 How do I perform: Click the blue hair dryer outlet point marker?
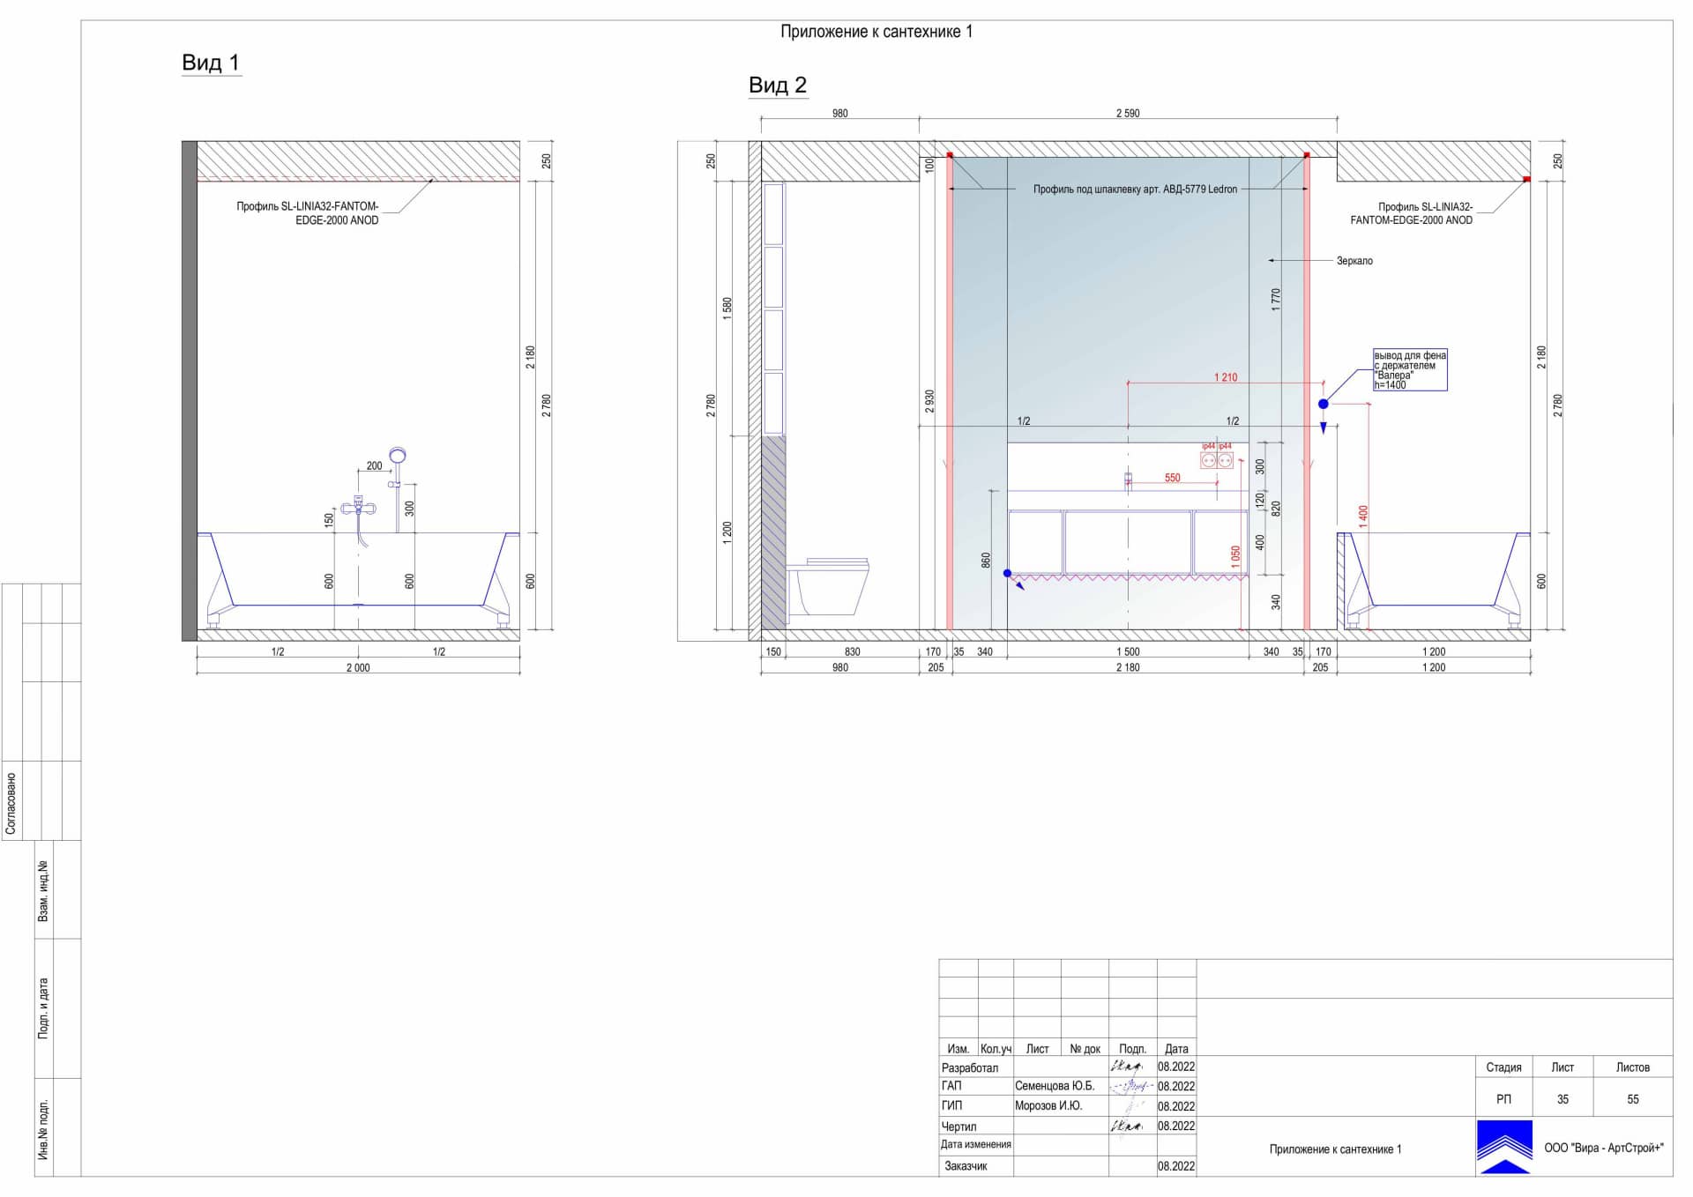1323,404
